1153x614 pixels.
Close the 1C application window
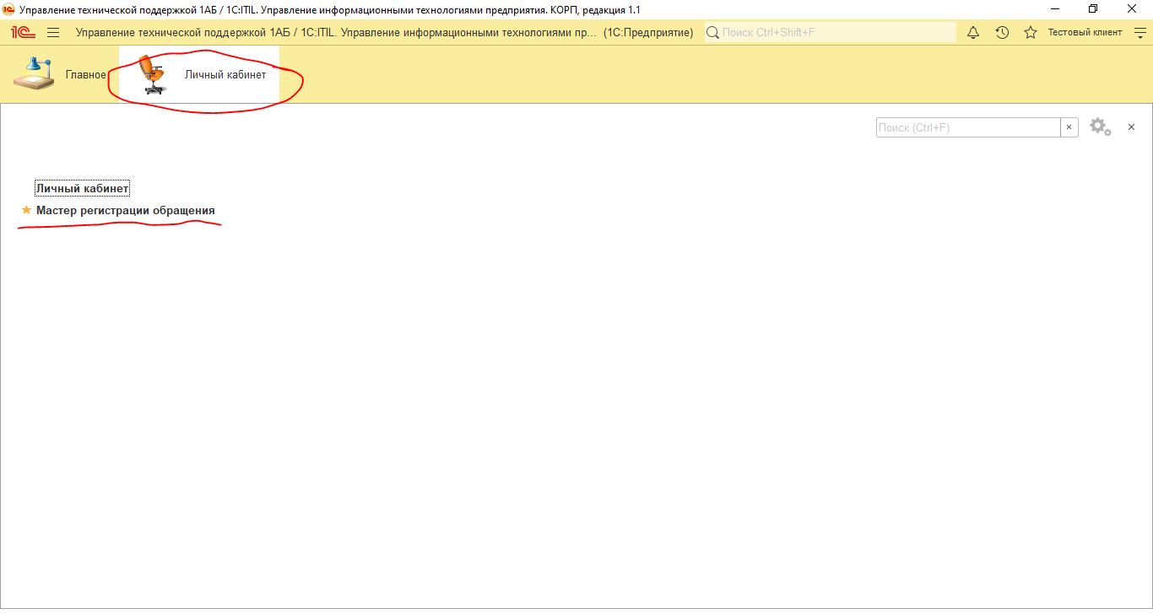click(x=1132, y=8)
